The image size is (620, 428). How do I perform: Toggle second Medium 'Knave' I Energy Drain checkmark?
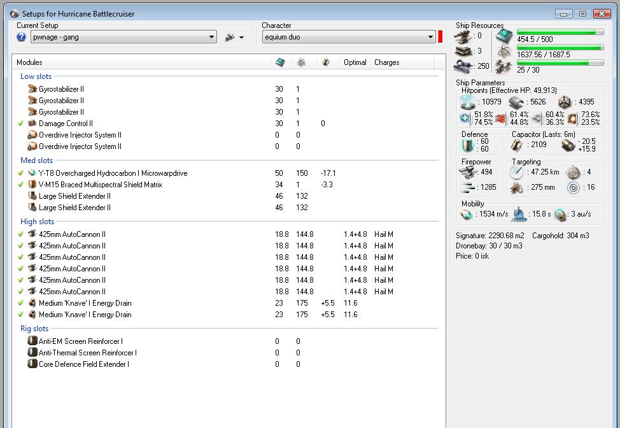[21, 315]
